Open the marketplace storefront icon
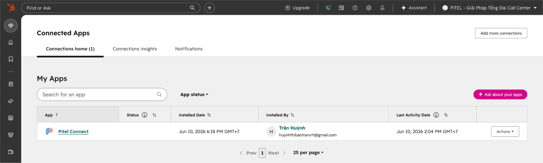 click(341, 7)
